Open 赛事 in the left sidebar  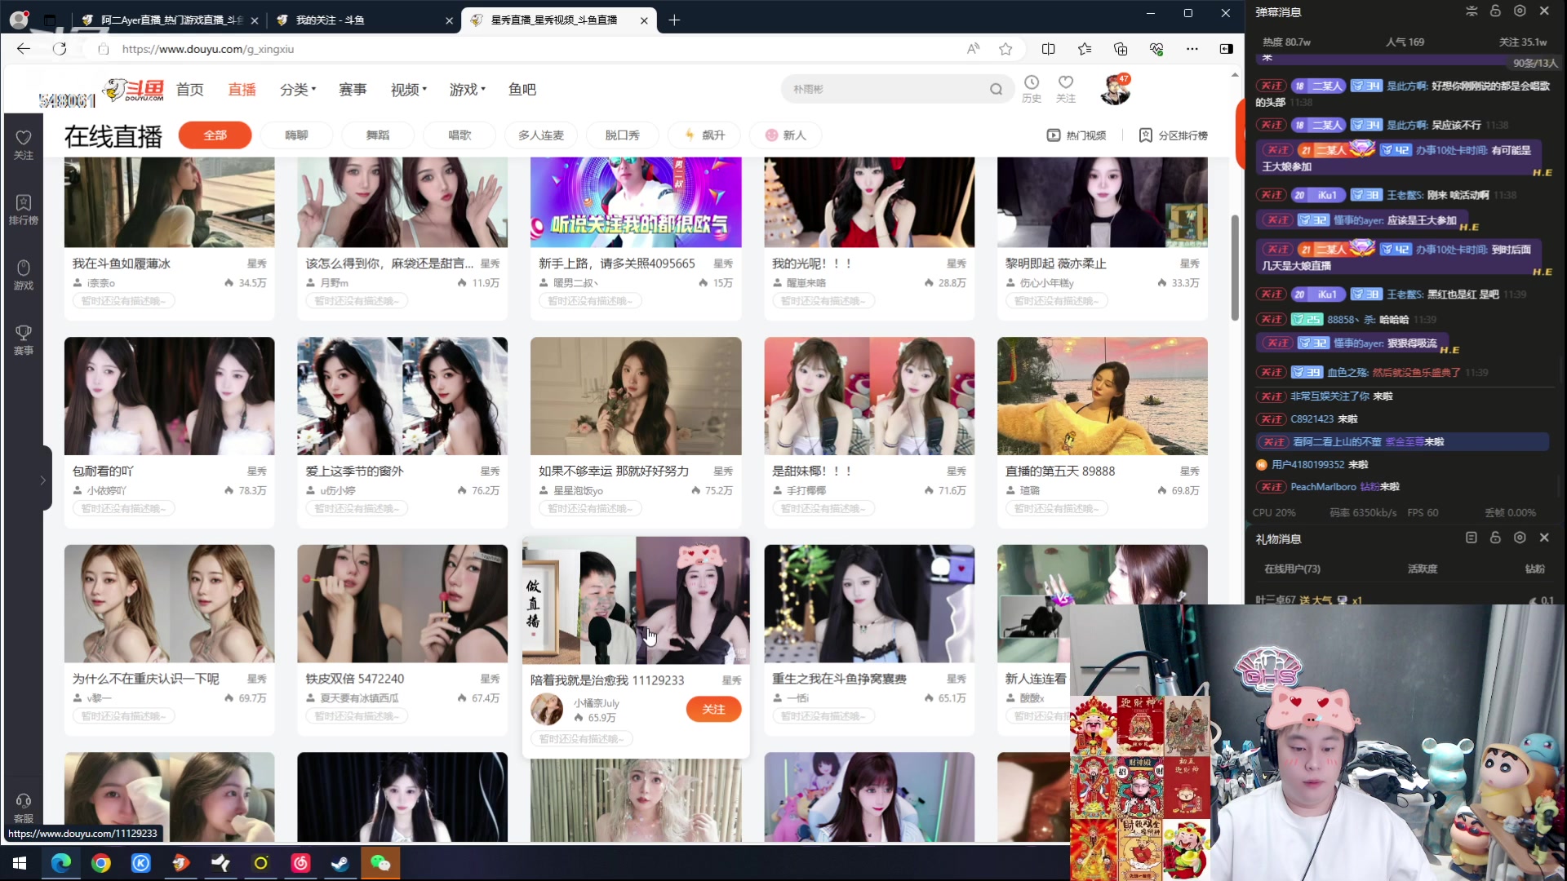click(x=24, y=340)
